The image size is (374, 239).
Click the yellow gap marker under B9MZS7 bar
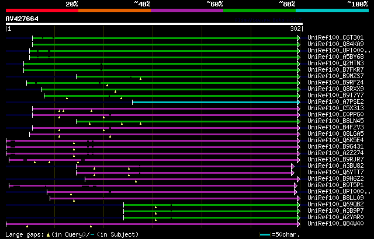click(140, 79)
